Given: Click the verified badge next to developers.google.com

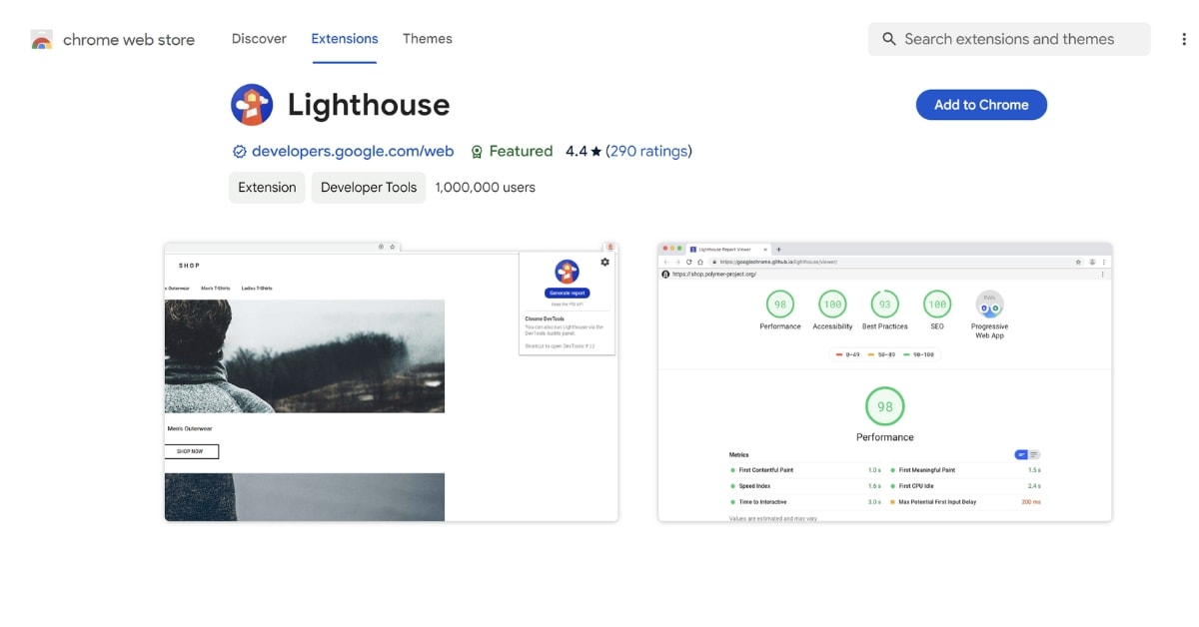Looking at the screenshot, I should tap(239, 152).
